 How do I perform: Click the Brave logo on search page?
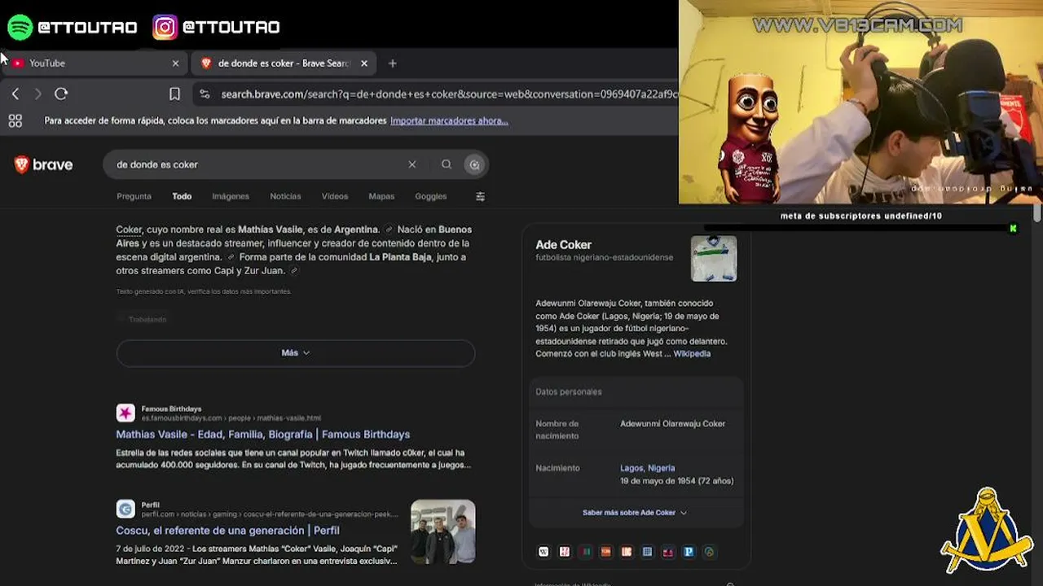click(x=43, y=164)
